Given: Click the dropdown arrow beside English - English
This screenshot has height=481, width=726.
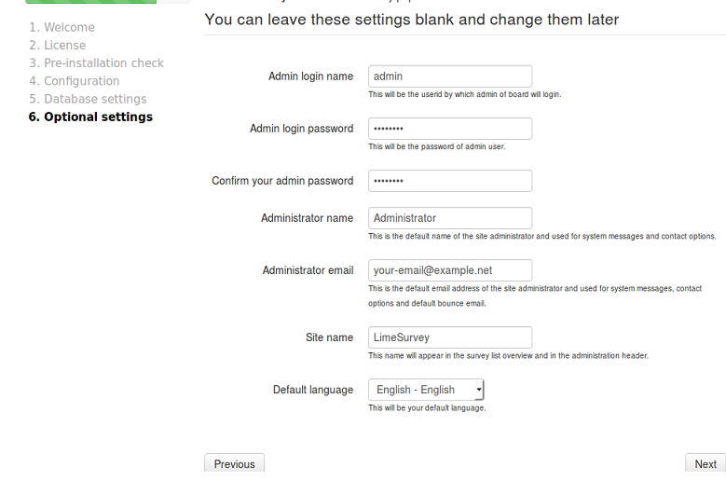Looking at the screenshot, I should tap(479, 390).
